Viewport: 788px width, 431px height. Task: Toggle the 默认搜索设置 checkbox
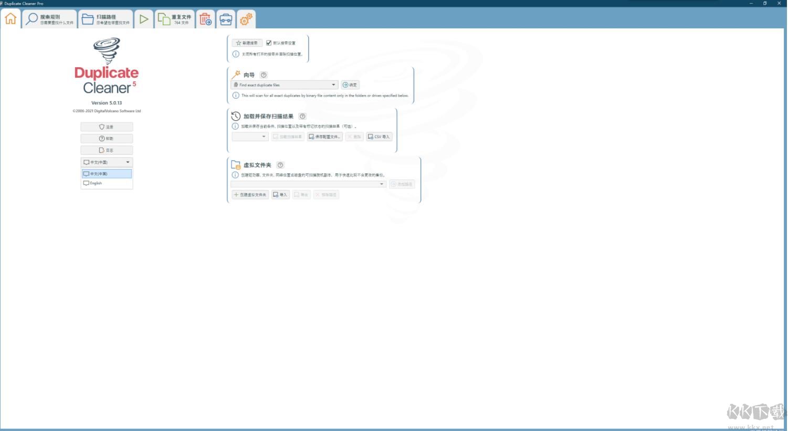[268, 43]
